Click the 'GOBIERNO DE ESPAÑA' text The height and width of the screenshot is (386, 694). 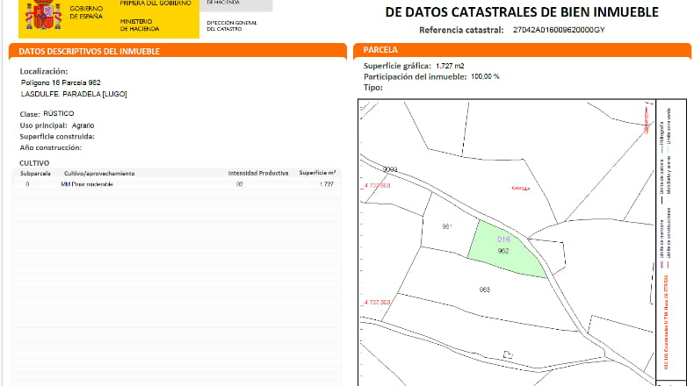tap(86, 12)
